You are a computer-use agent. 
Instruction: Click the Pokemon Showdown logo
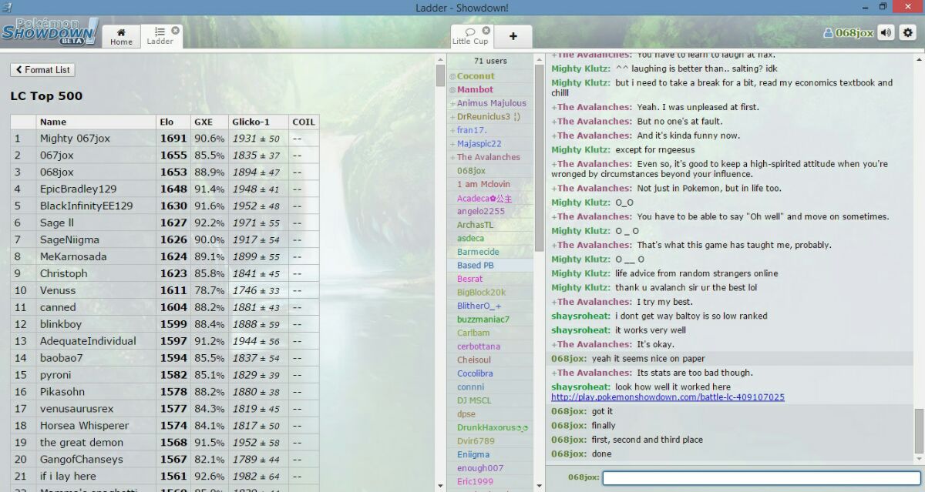point(49,32)
